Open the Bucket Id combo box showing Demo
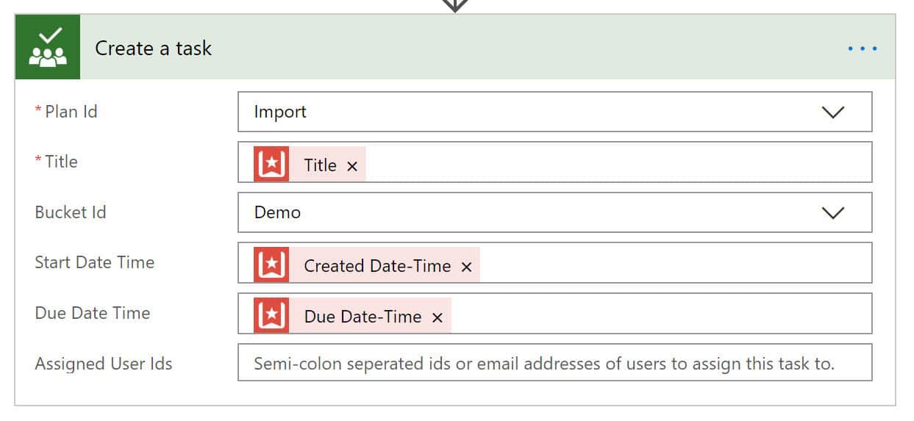The width and height of the screenshot is (914, 421). 555,212
